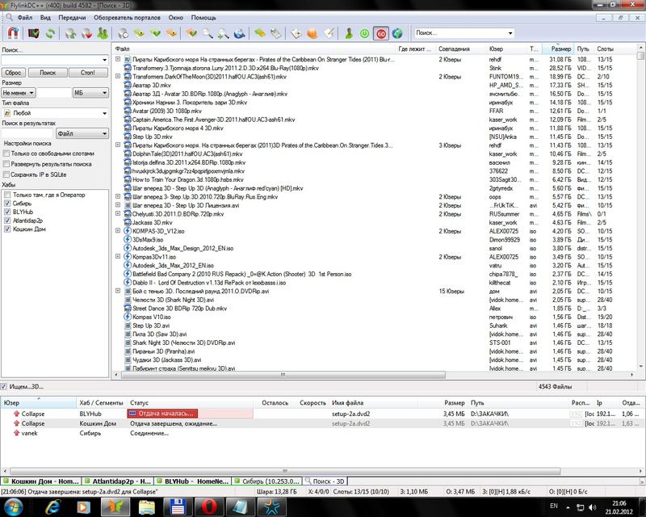The width and height of the screenshot is (646, 517).
Task: Click the green user figure toolbar icon
Action: click(x=347, y=33)
